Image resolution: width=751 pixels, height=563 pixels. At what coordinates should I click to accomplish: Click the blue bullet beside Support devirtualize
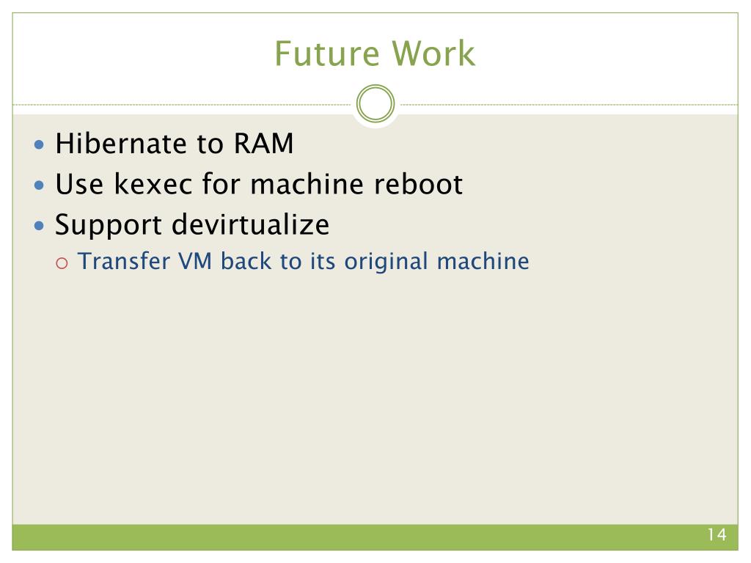40,225
